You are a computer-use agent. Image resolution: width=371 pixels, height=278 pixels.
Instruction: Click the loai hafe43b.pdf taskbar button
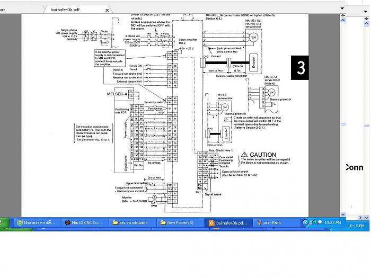tap(227, 223)
